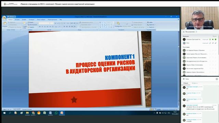Open Chrome from the taskbar
This screenshot has height=123, width=219.
[x=33, y=113]
